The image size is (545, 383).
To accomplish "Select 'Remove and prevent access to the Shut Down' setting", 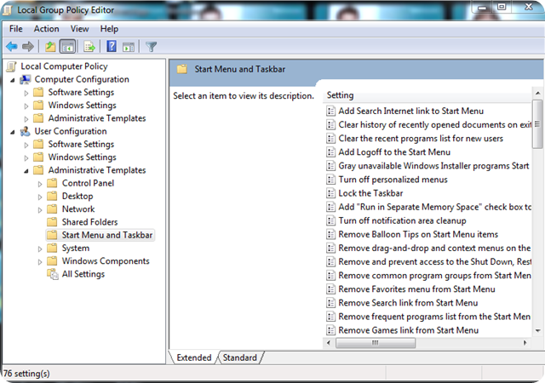I will pos(435,261).
